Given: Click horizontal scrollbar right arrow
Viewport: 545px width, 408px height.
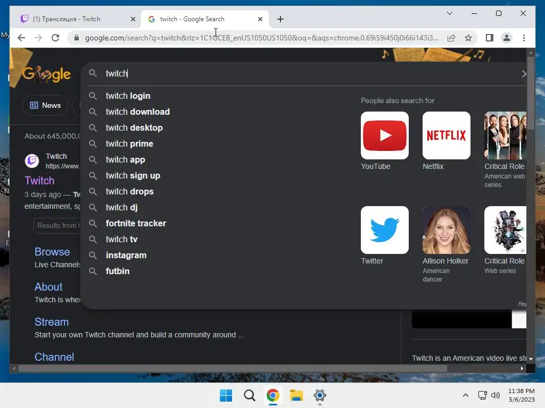Looking at the screenshot, I should [522, 369].
